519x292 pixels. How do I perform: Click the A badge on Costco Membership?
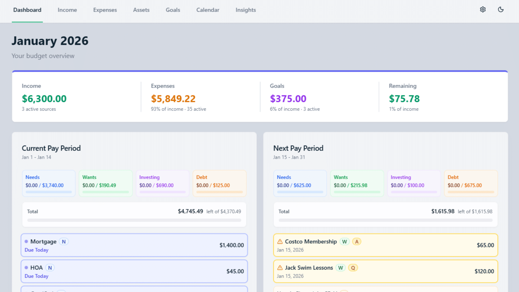click(x=357, y=241)
